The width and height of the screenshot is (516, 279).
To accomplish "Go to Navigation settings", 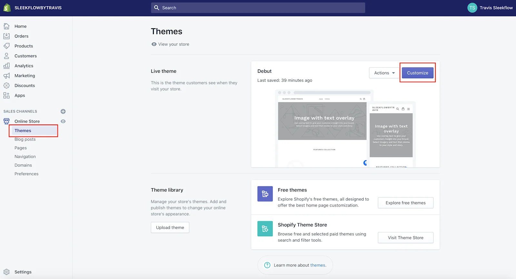I will (25, 156).
